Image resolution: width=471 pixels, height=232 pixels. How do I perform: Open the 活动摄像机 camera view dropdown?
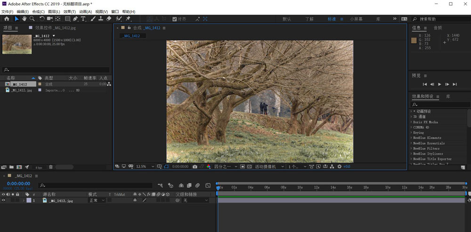pyautogui.click(x=269, y=167)
